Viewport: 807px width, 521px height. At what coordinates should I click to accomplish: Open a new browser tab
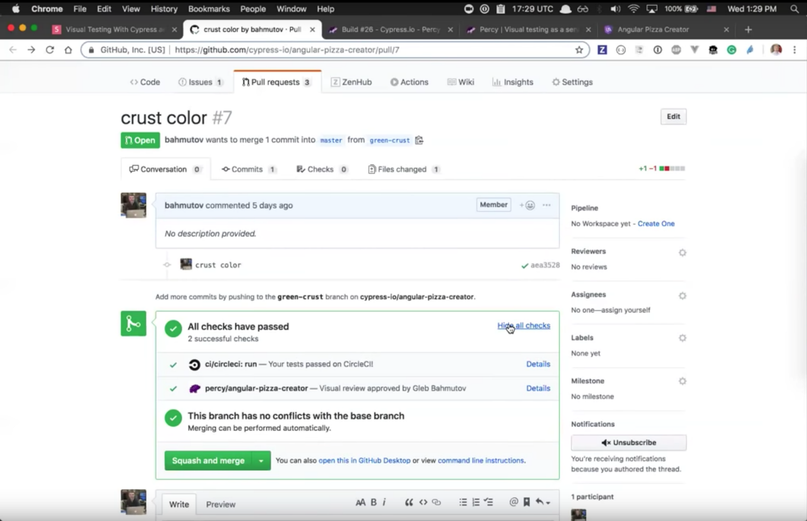(748, 30)
